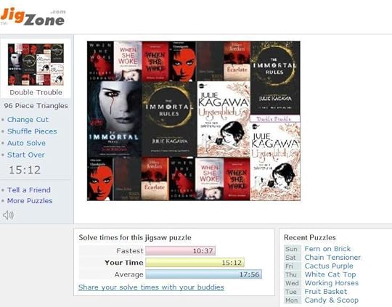Select Change Cut option

click(28, 120)
